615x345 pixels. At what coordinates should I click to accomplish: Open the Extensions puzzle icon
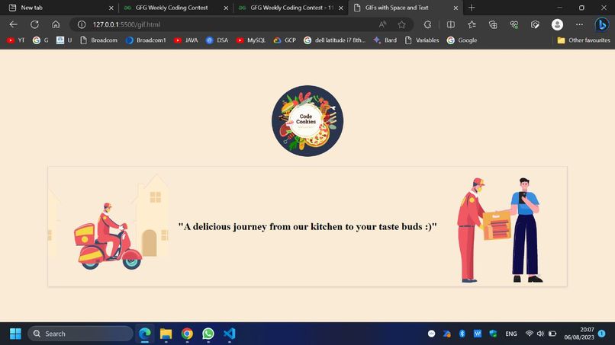point(427,24)
